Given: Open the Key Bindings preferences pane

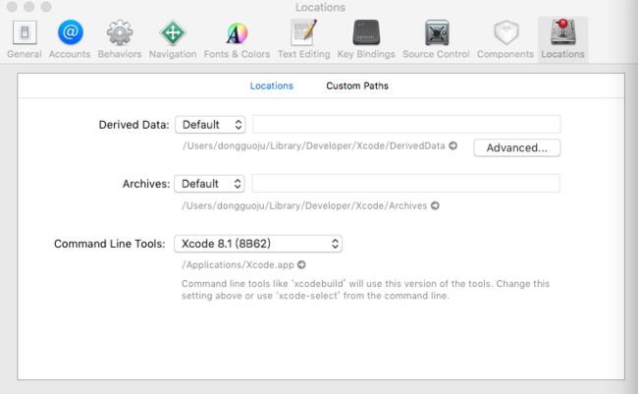Looking at the screenshot, I should pos(366,39).
